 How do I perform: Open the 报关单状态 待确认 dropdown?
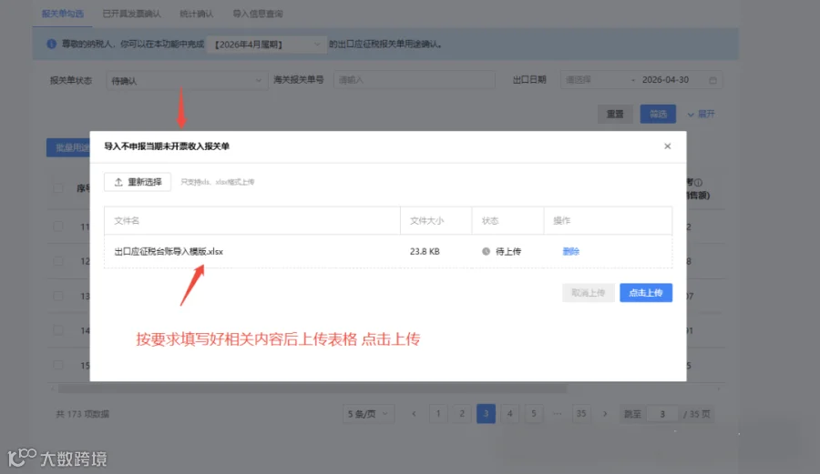(x=187, y=80)
